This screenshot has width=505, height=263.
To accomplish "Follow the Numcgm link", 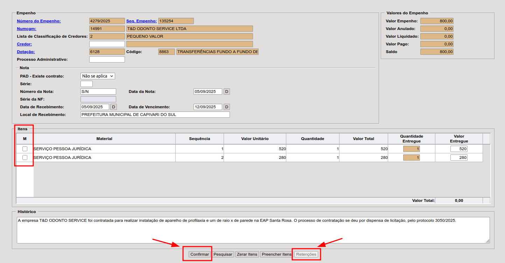I will click(x=27, y=29).
